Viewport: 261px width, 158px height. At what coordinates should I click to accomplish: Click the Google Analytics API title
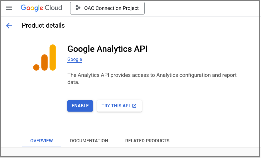[107, 49]
